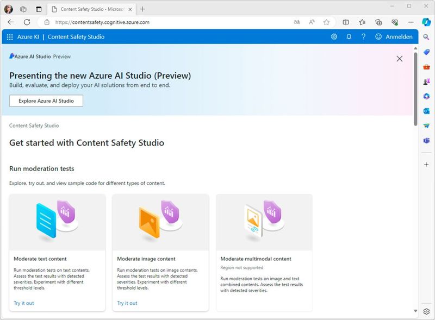Close the Azure AI Studio banner
435x320 pixels.
pyautogui.click(x=400, y=59)
